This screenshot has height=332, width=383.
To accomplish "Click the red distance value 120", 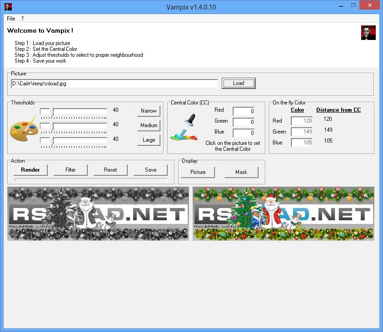I will (328, 119).
